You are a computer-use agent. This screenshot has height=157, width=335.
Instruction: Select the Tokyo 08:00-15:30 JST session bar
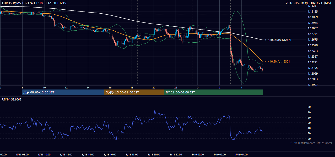click(x=63, y=92)
